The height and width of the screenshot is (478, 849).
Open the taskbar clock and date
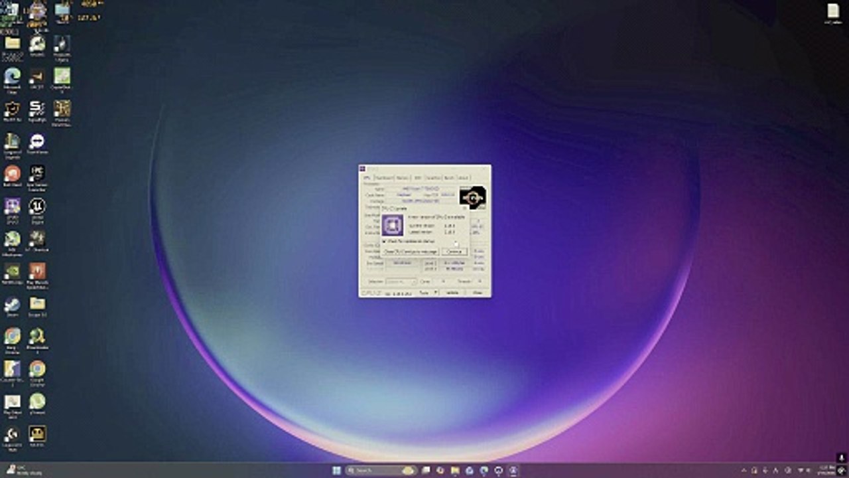(x=827, y=471)
